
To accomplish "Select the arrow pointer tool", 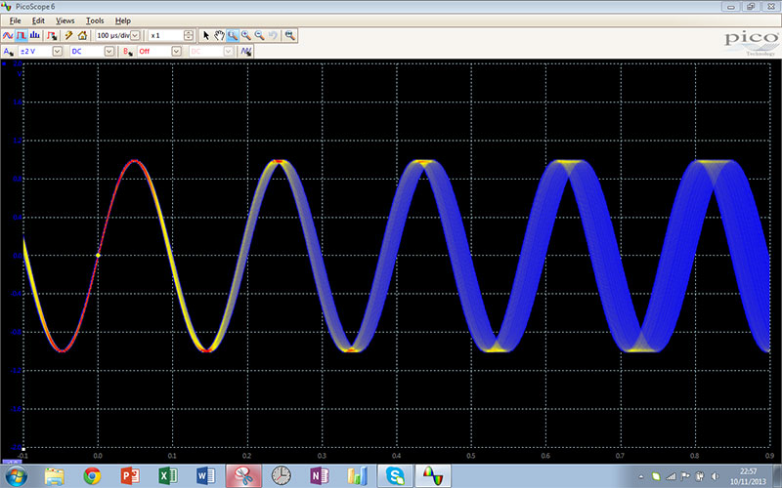I will [206, 35].
